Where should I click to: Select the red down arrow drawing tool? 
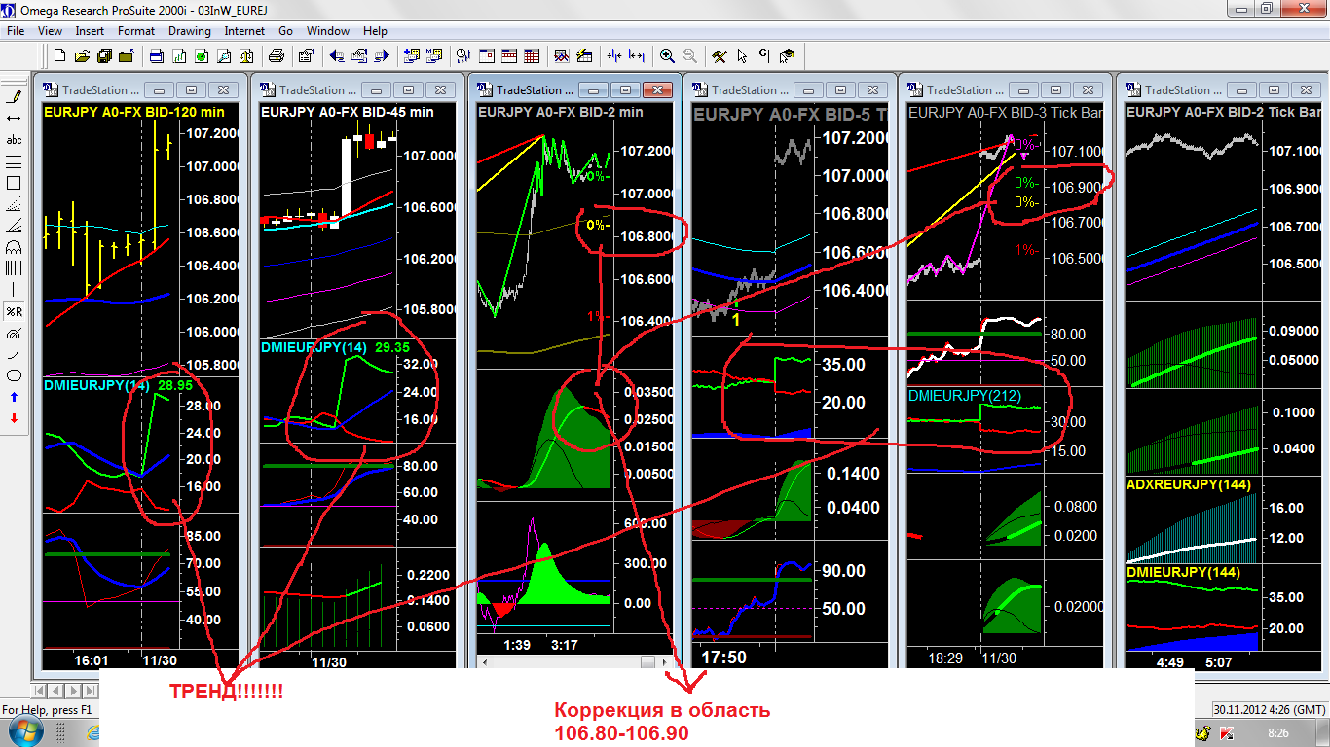[15, 418]
